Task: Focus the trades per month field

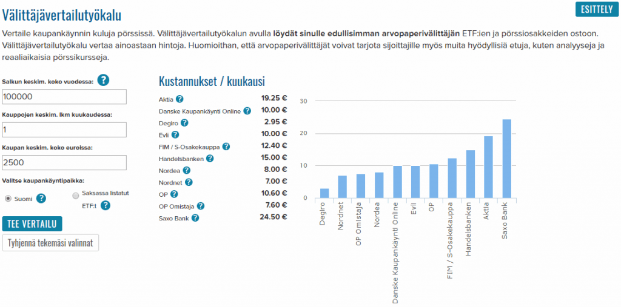Action: tap(64, 130)
